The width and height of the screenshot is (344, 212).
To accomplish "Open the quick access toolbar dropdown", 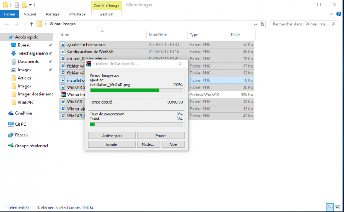I will [30, 5].
